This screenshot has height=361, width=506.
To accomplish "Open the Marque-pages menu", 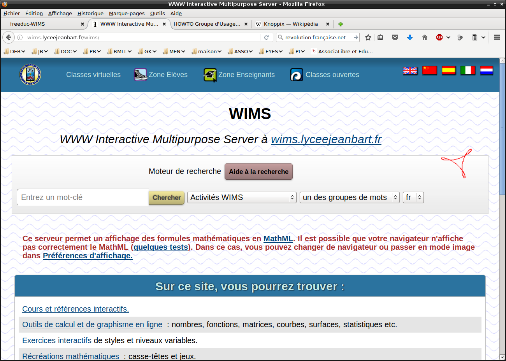I will tap(126, 13).
